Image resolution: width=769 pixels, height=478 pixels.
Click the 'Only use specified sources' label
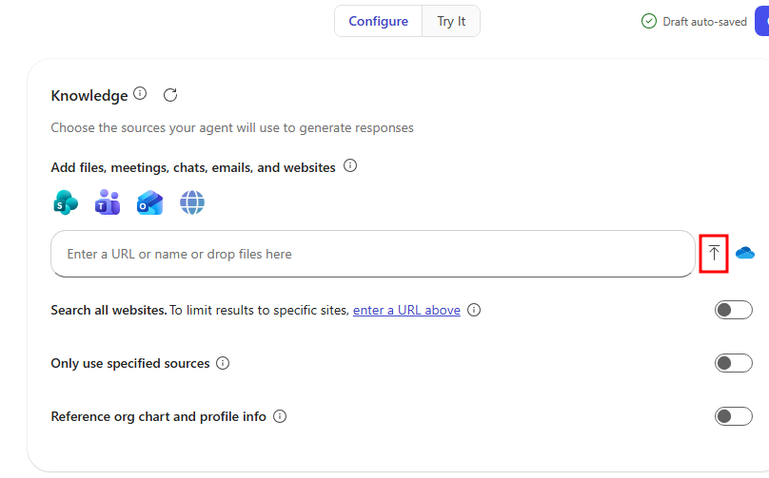130,363
